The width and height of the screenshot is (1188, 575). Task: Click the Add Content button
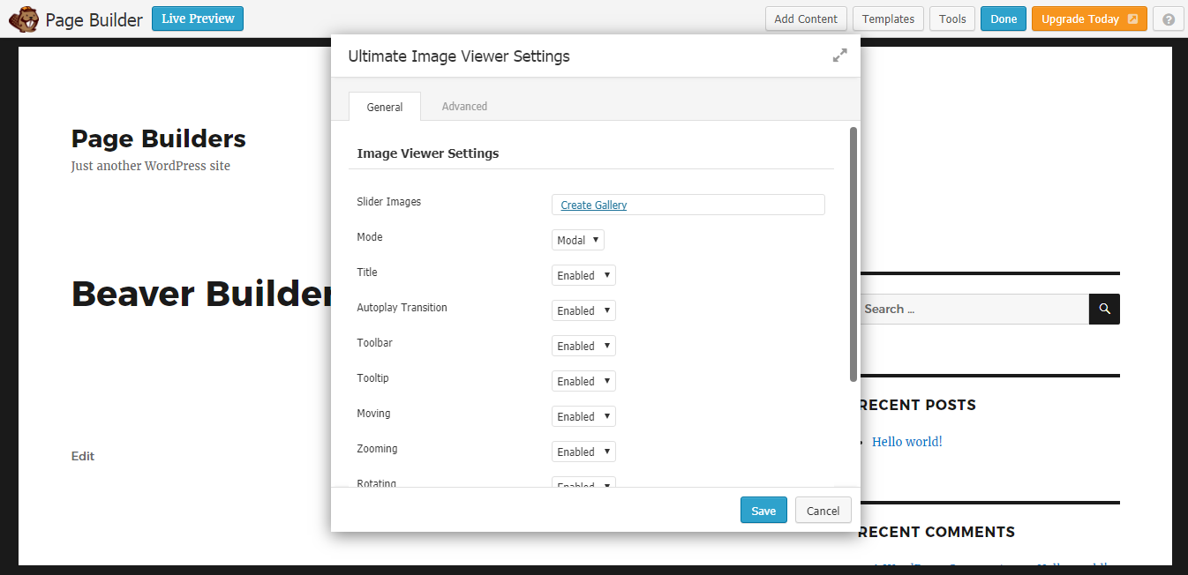(806, 19)
